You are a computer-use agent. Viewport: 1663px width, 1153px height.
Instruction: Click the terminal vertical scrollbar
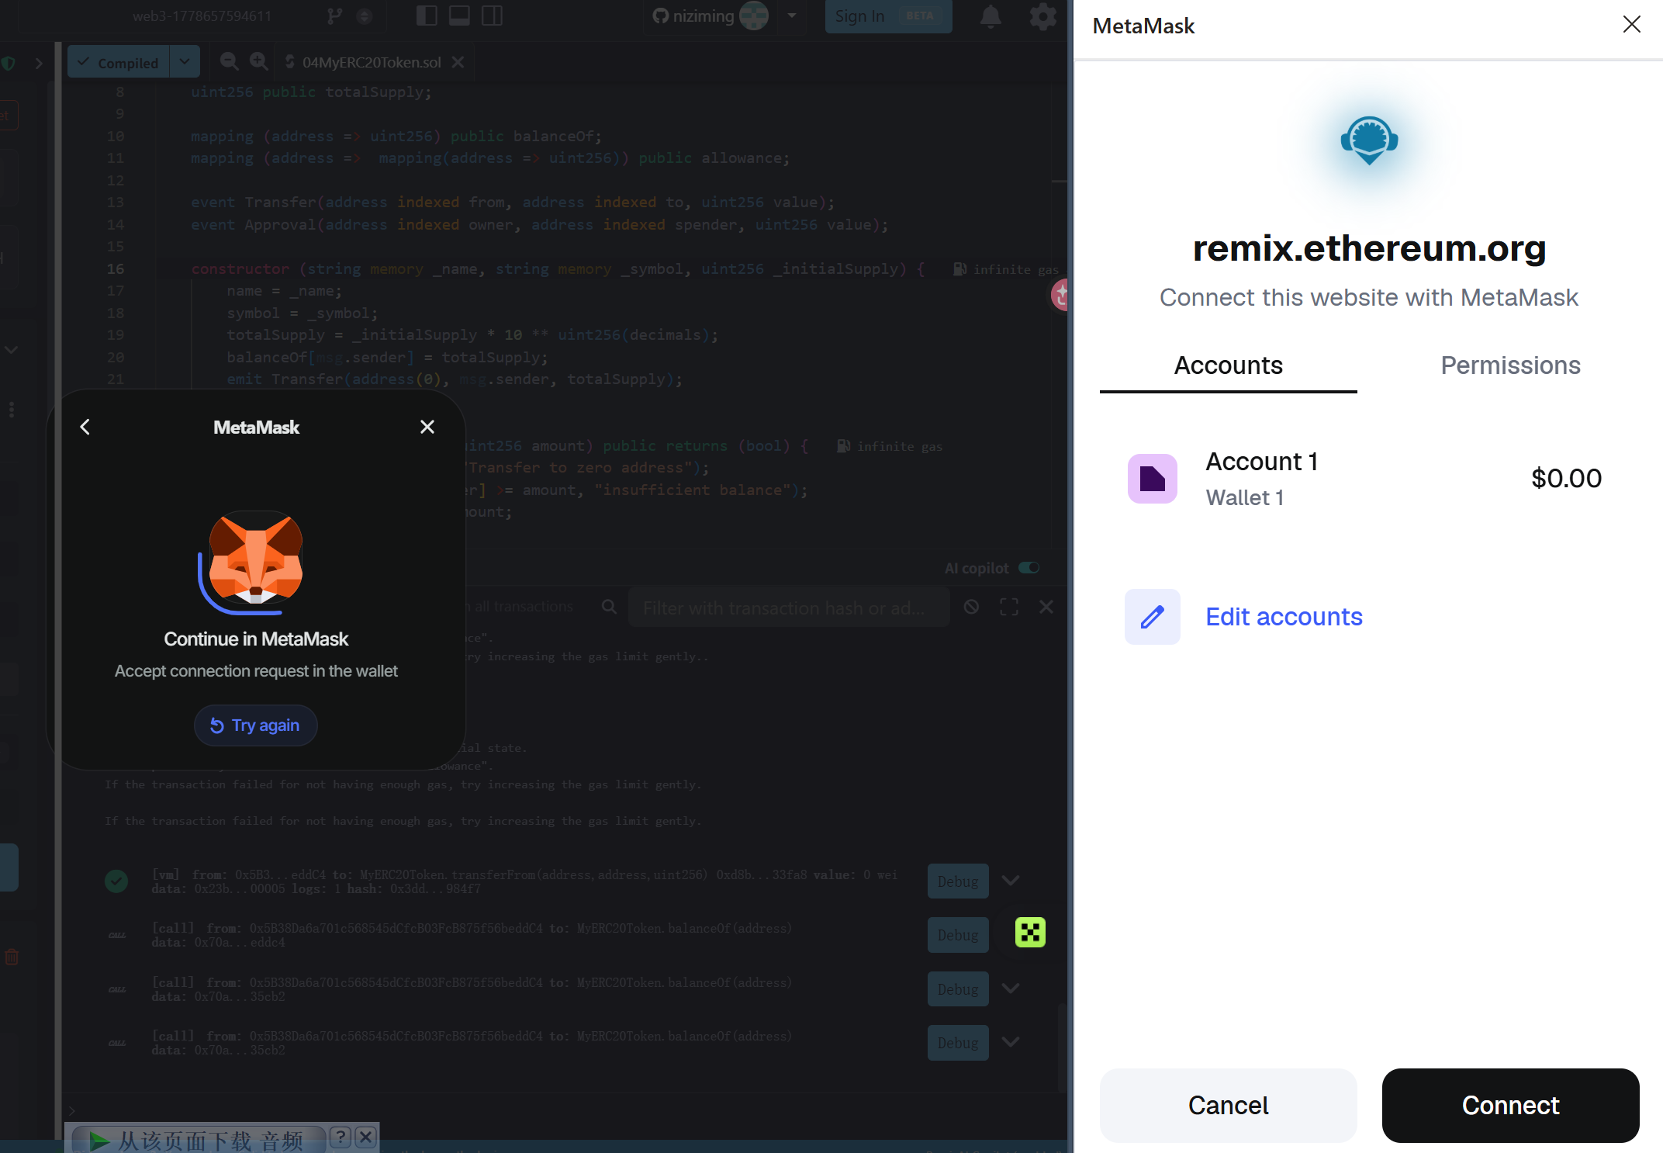point(1061,1047)
